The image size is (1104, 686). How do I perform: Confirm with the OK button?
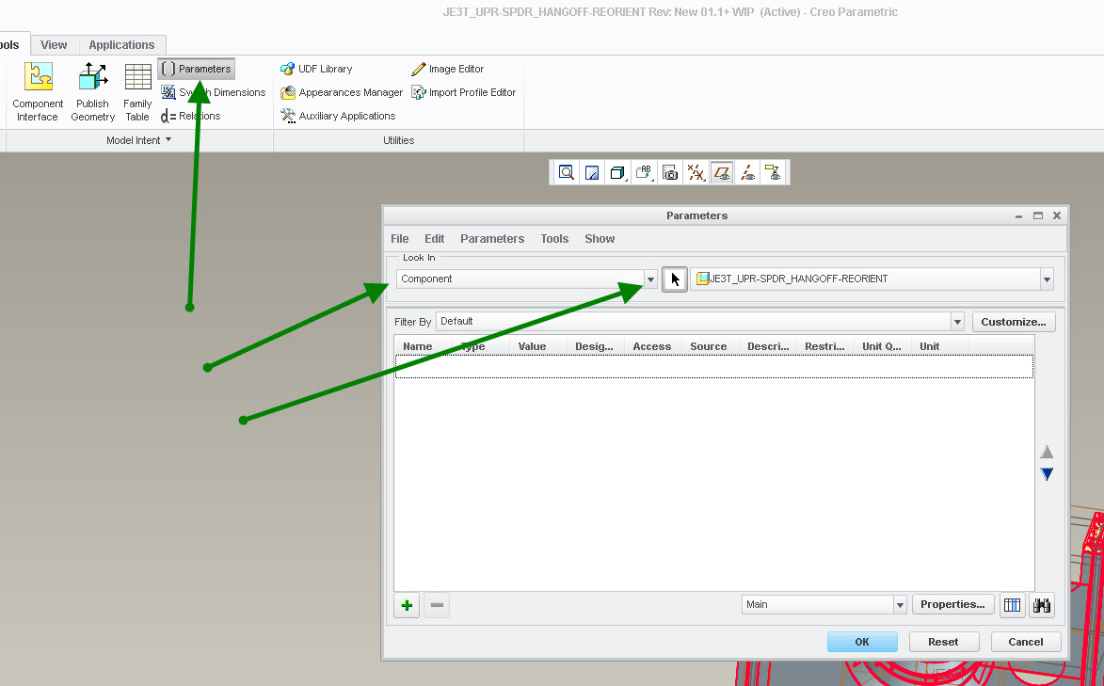coord(862,642)
